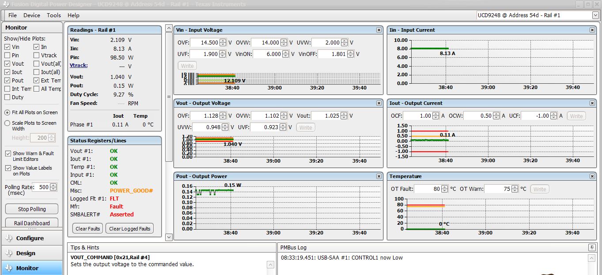Screen dimensions: 602x275
Task: Toggle the Iin plot checkbox
Action: click(36, 47)
